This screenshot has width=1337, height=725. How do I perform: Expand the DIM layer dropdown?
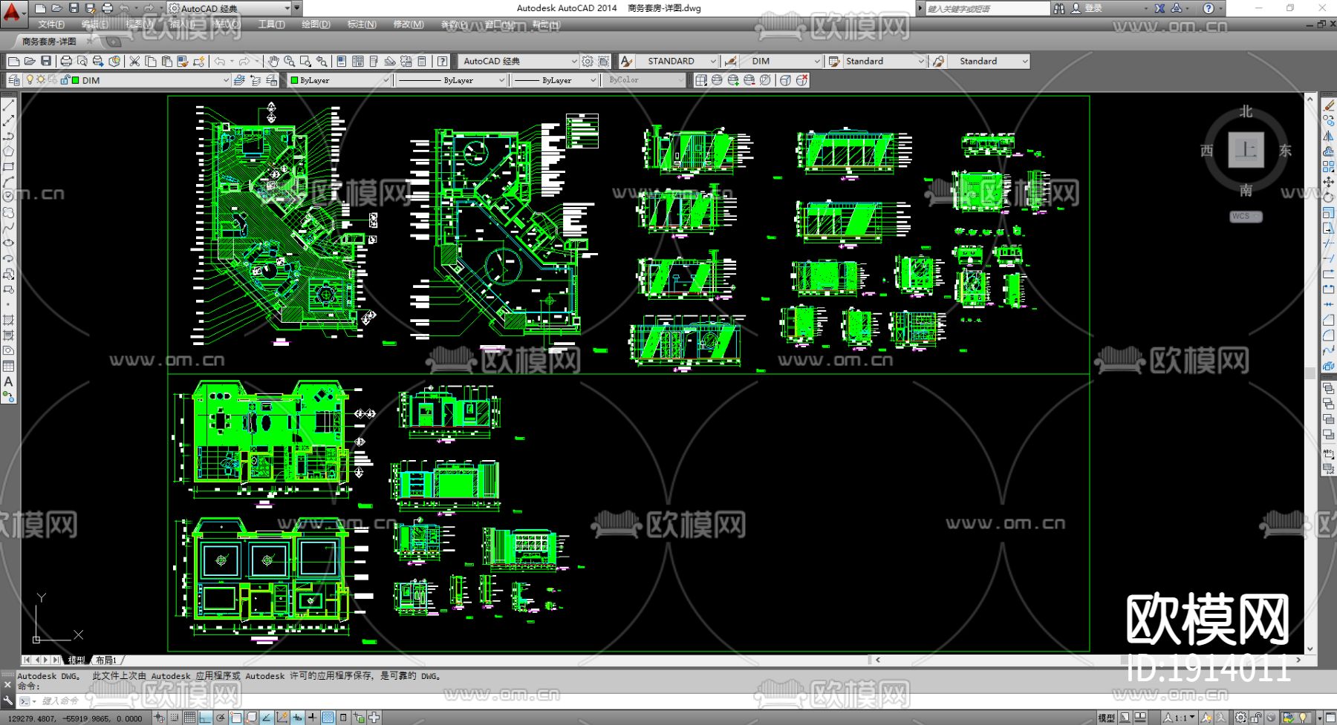coord(226,80)
